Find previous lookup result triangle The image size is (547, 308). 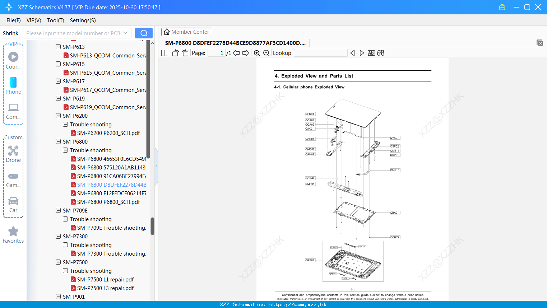[352, 53]
